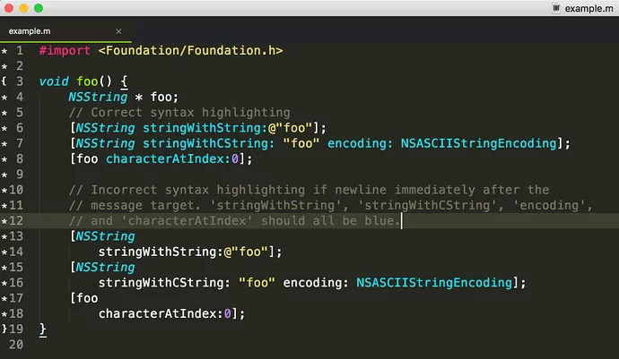Switch to the example.m tab
This screenshot has height=359, width=619.
coord(65,30)
